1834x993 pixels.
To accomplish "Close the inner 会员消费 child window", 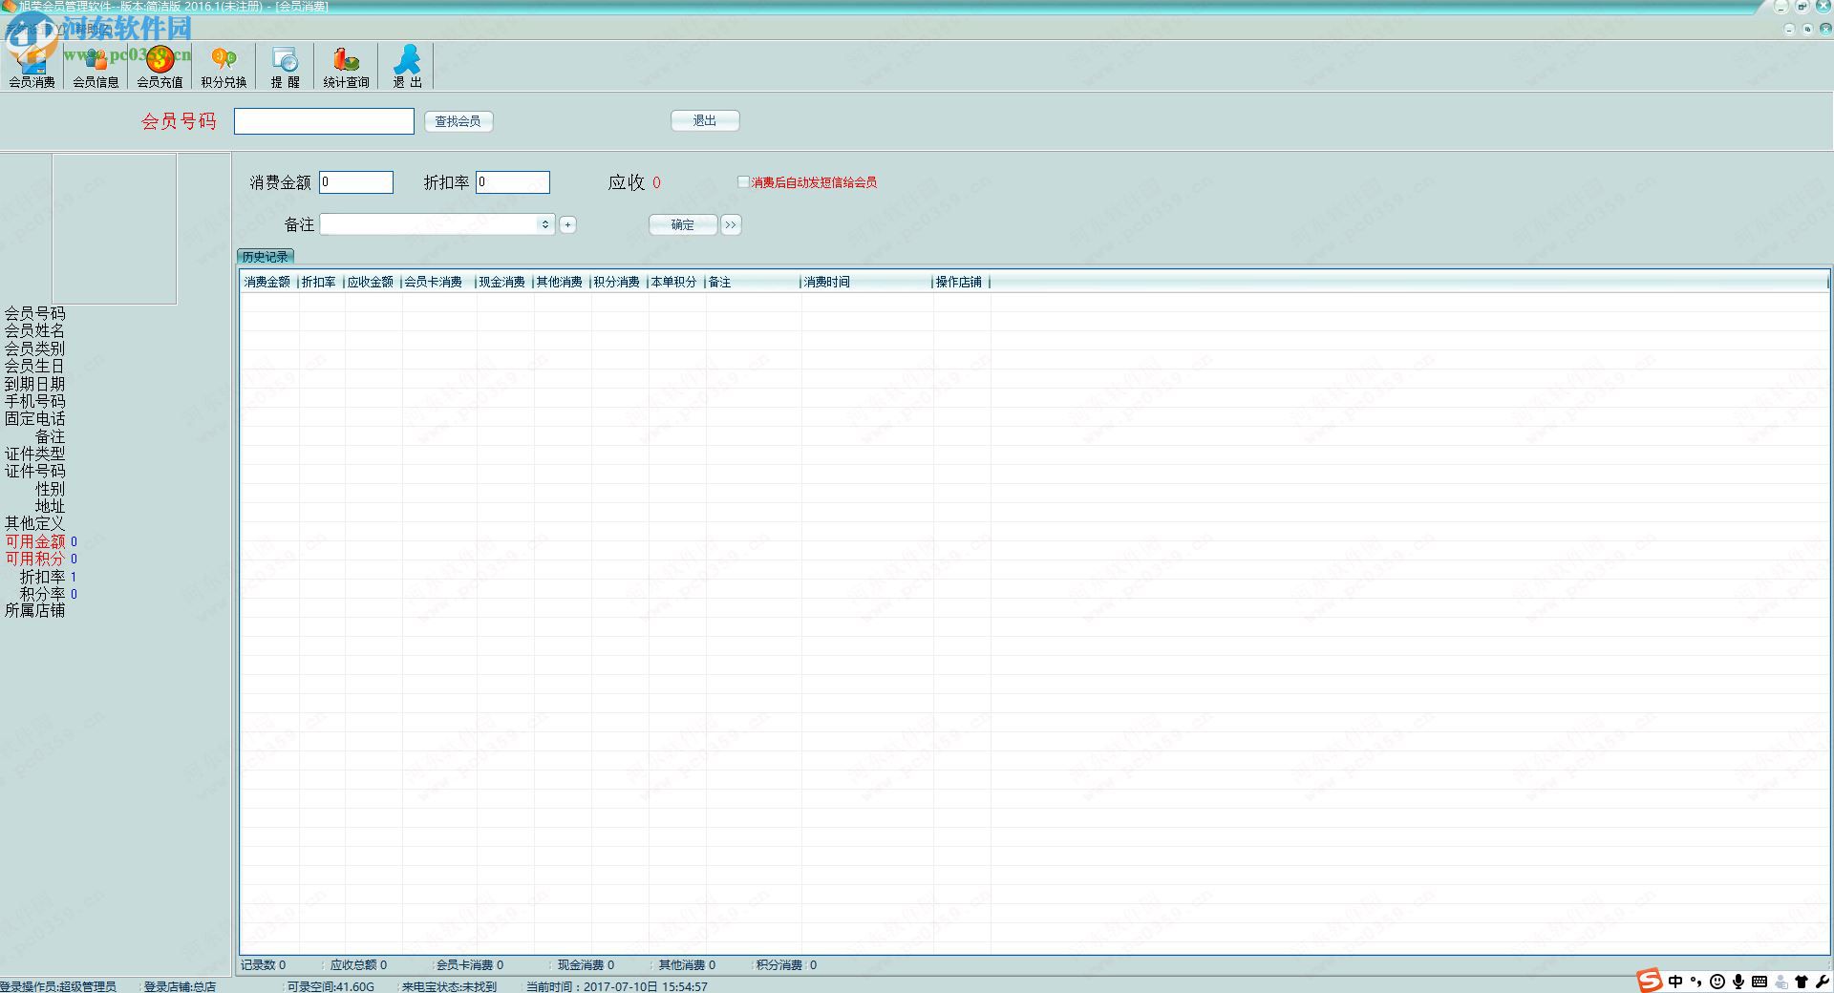I will pyautogui.click(x=1824, y=29).
